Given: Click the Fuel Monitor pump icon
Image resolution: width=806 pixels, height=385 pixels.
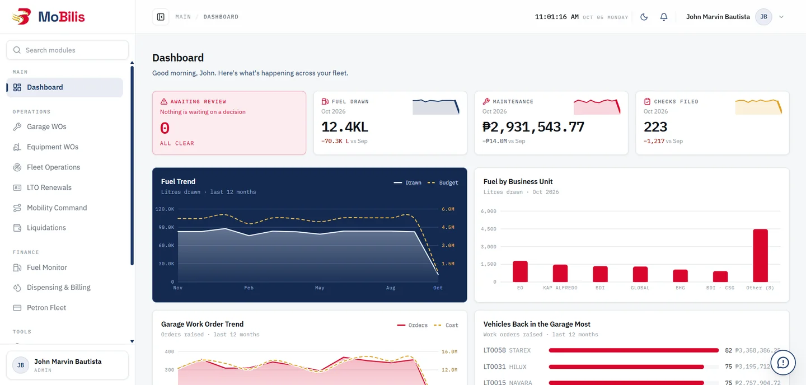Looking at the screenshot, I should point(17,267).
